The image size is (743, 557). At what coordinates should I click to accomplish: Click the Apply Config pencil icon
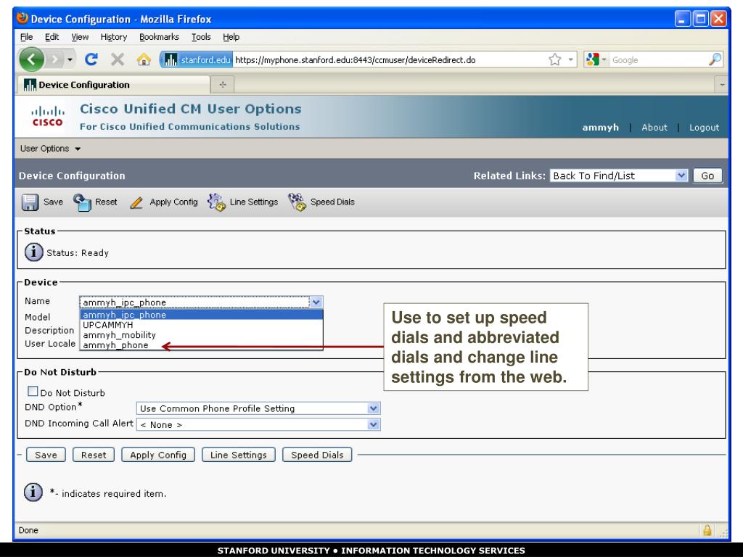click(136, 203)
